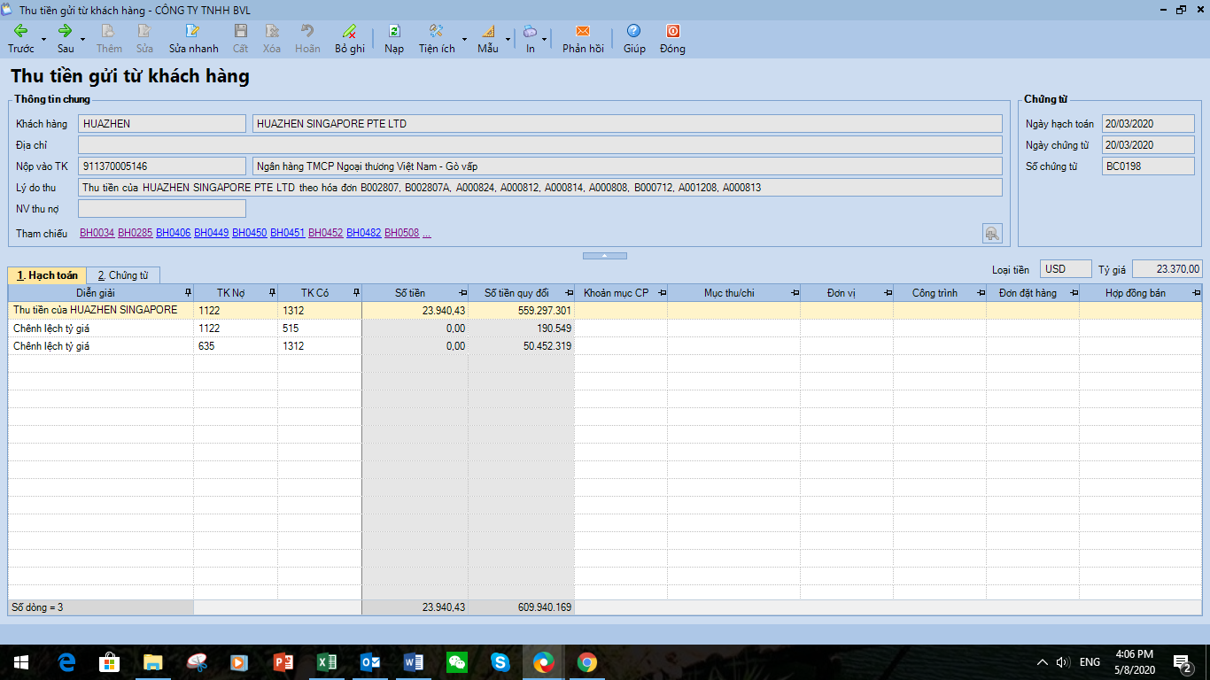Click the reference search icon beside Tham chiếu
1210x680 pixels.
[x=992, y=233]
